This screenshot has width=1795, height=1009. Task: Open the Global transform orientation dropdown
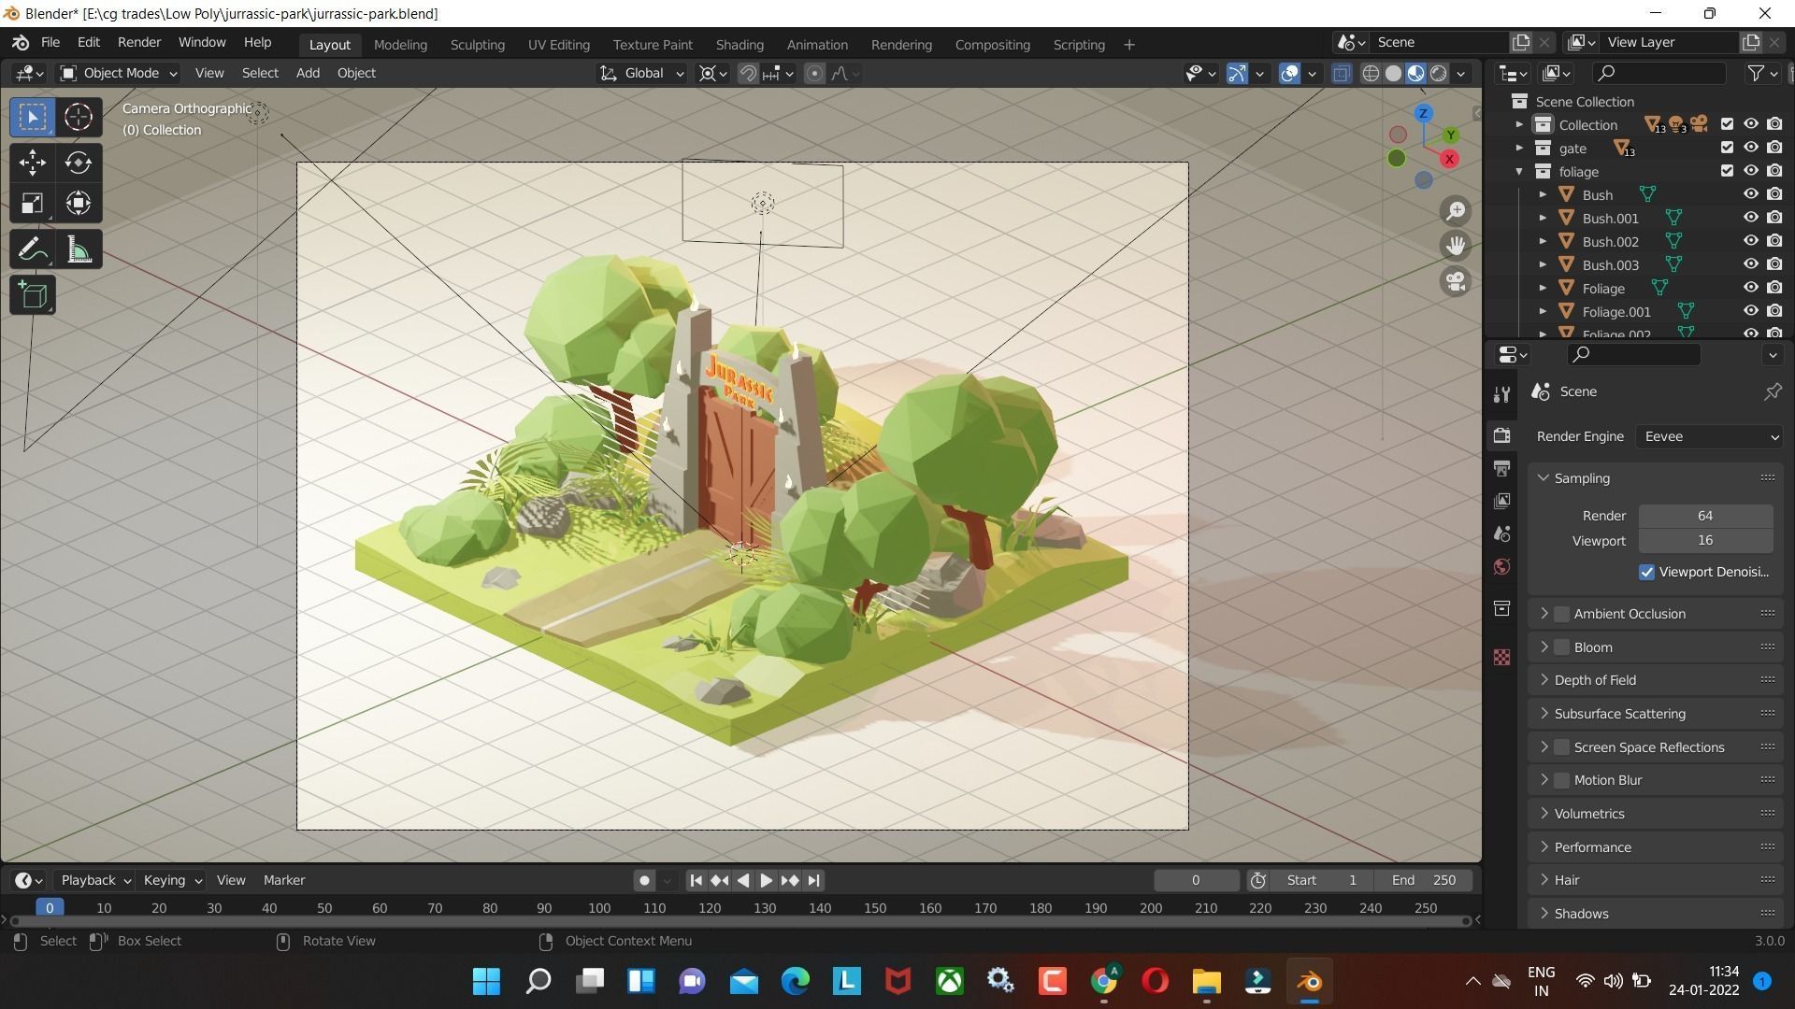[x=642, y=73]
